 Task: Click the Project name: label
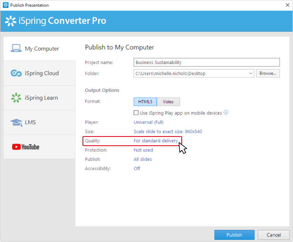pyautogui.click(x=99, y=62)
